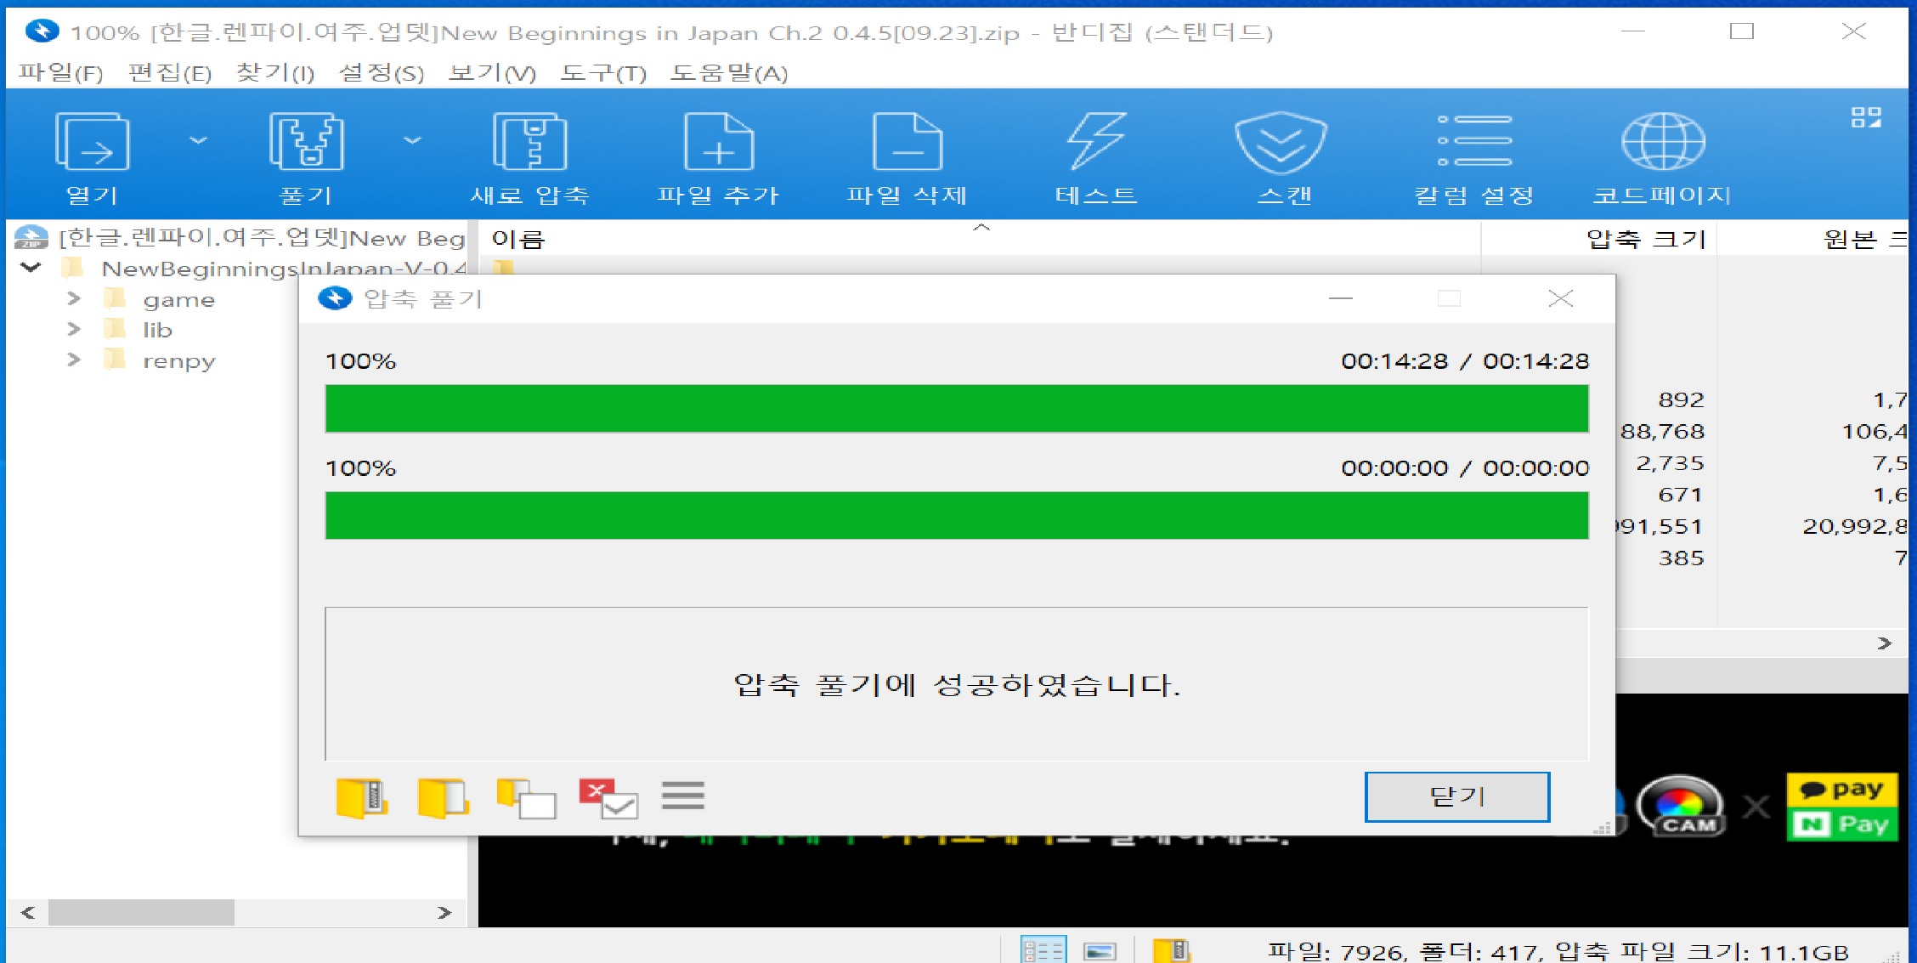The height and width of the screenshot is (963, 1917).
Task: Click the 2,735 compressed size cell
Action: [1670, 463]
